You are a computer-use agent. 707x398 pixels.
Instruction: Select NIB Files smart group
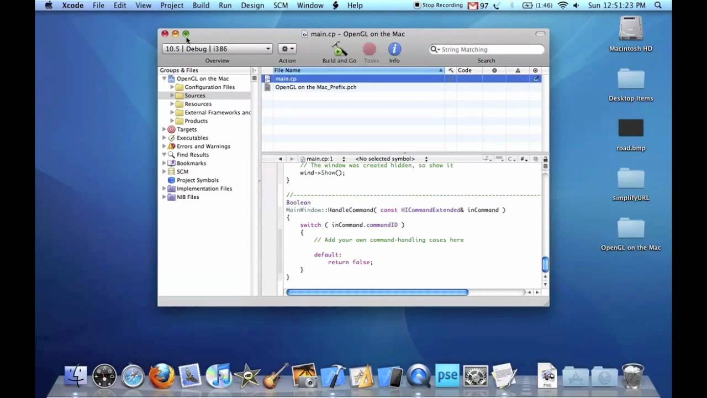point(188,197)
